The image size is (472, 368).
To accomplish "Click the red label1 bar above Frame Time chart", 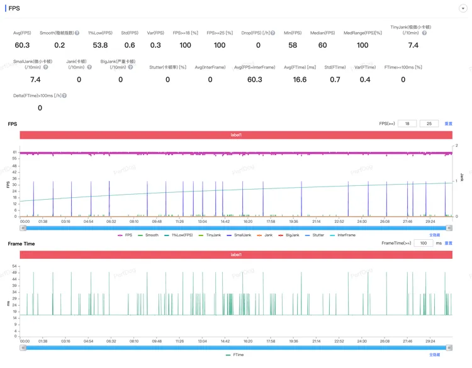I will tap(235, 254).
